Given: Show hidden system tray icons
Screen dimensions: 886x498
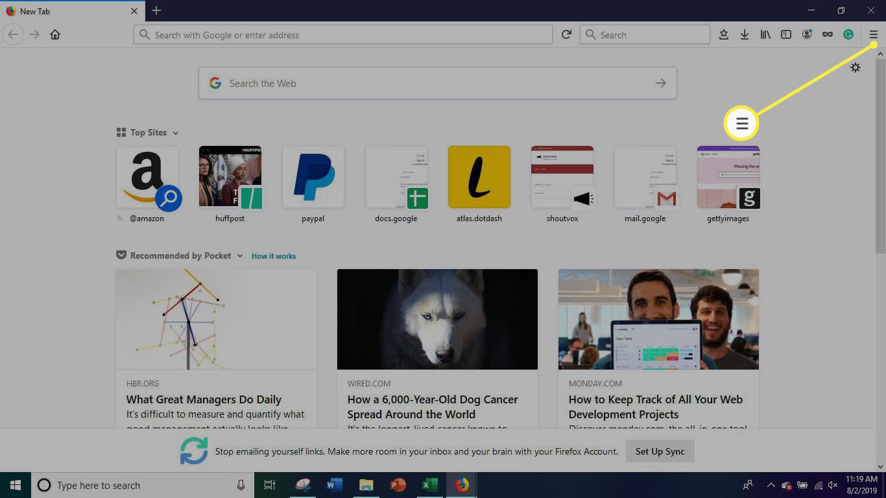Looking at the screenshot, I should [771, 485].
